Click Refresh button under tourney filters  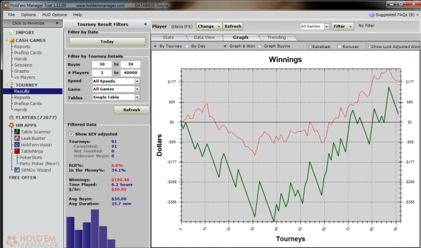(x=132, y=110)
